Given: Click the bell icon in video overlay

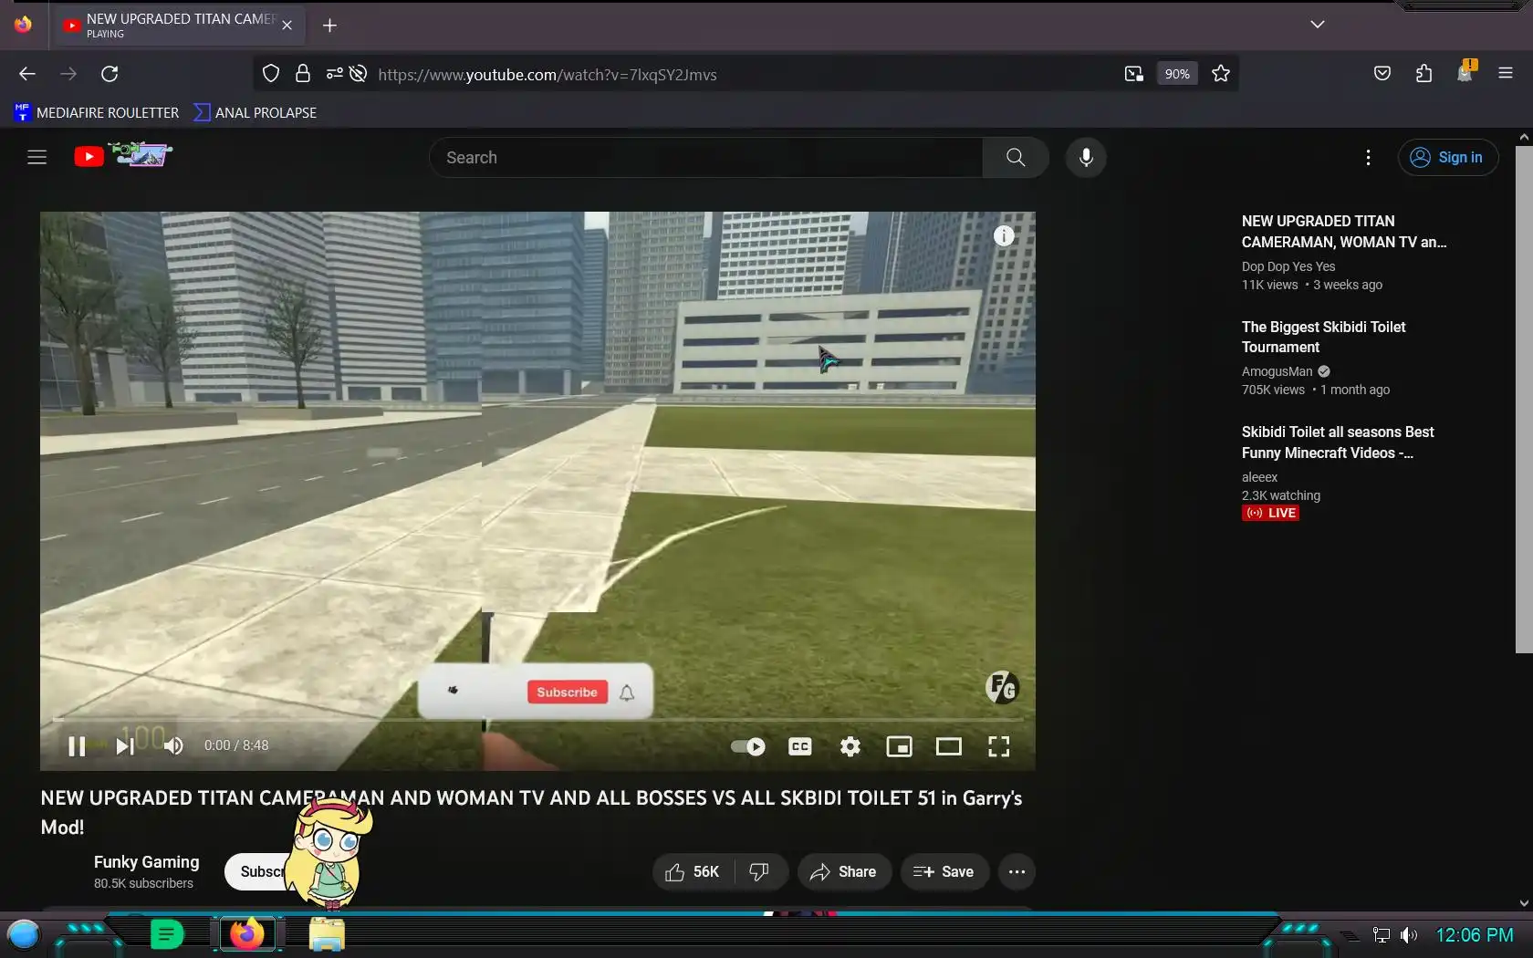Looking at the screenshot, I should (x=627, y=692).
